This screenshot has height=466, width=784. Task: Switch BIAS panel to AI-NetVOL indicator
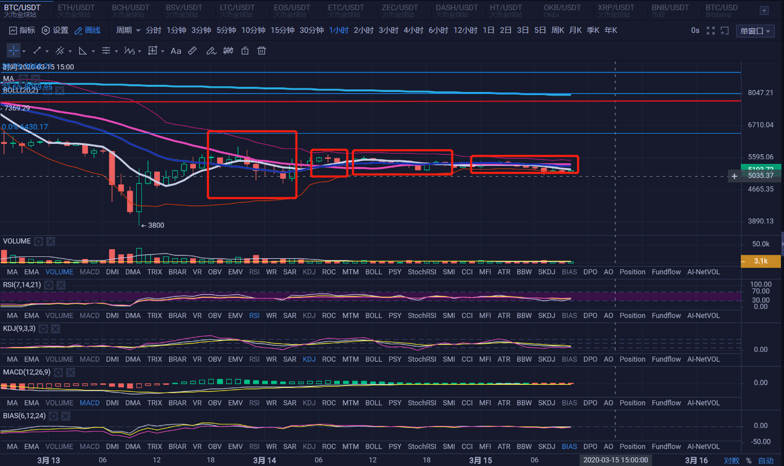(704, 446)
